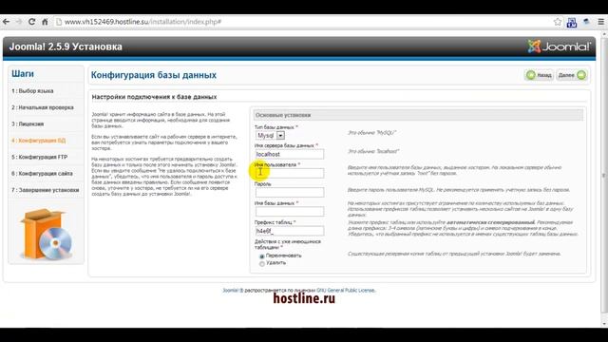
Task: Select step 7: Завершение установки
Action: (46, 190)
